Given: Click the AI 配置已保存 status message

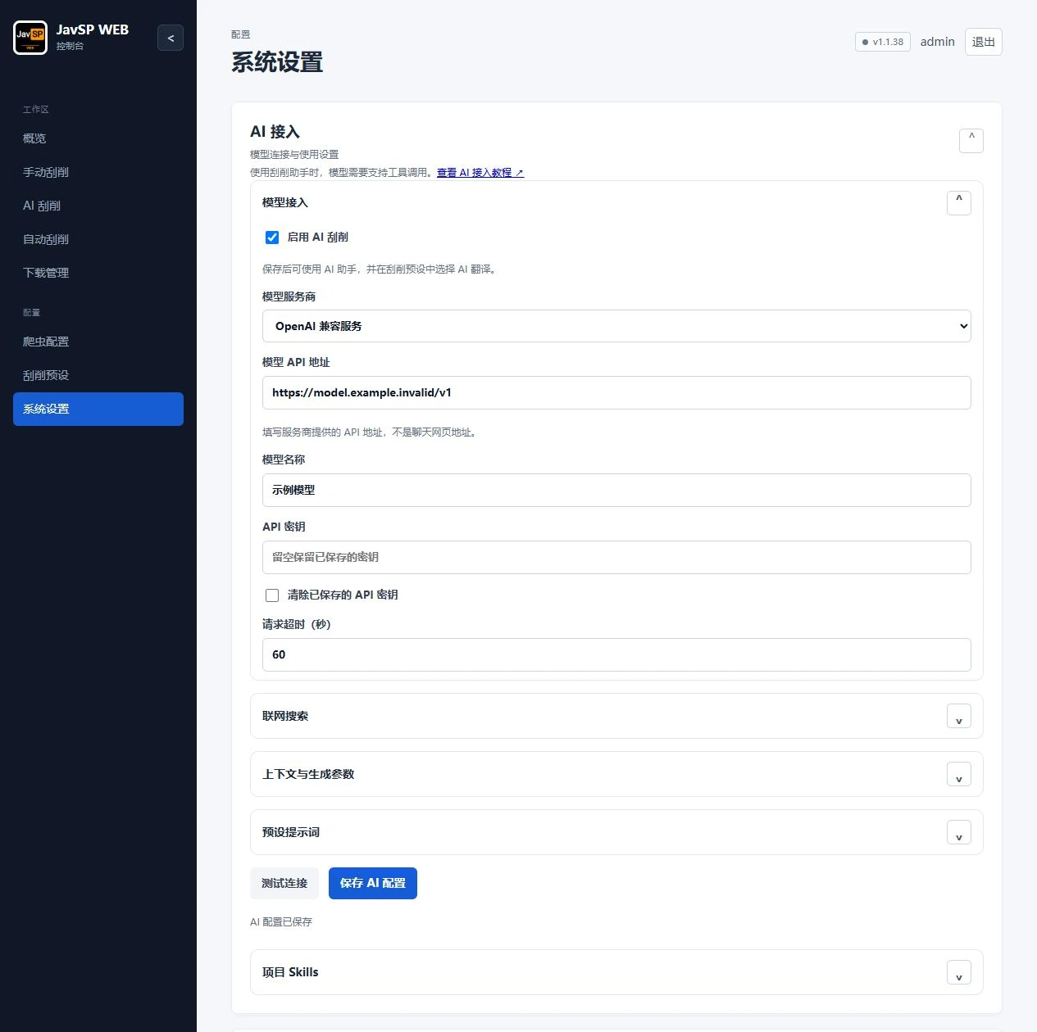Looking at the screenshot, I should (281, 921).
